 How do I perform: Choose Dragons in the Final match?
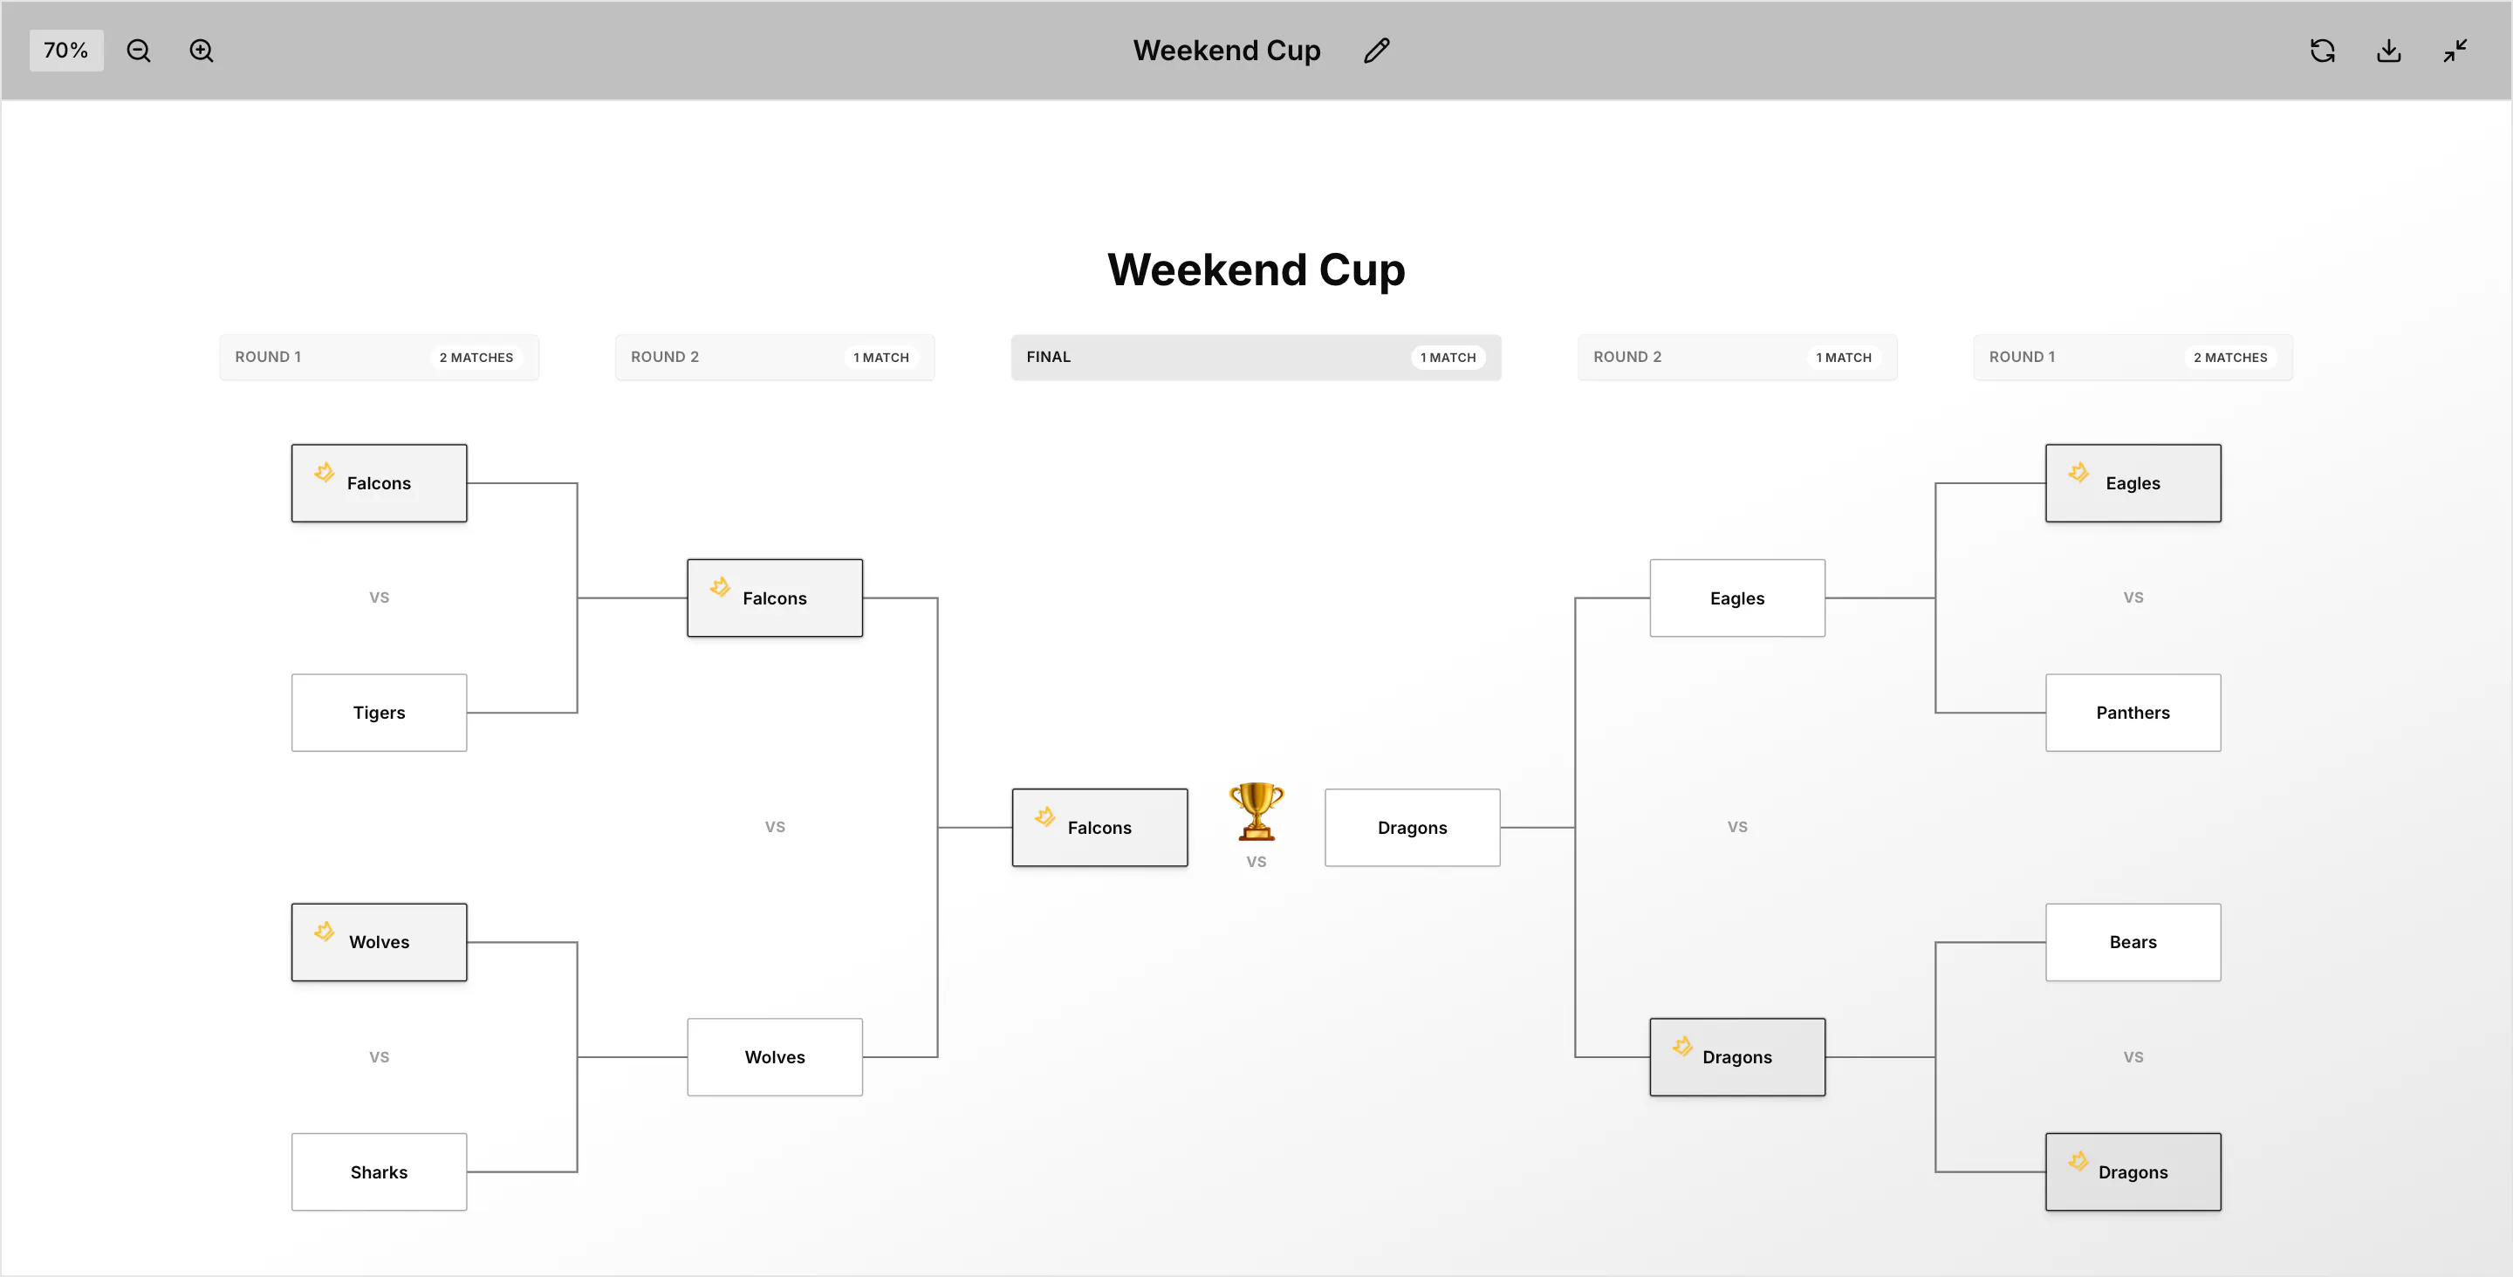(x=1412, y=827)
